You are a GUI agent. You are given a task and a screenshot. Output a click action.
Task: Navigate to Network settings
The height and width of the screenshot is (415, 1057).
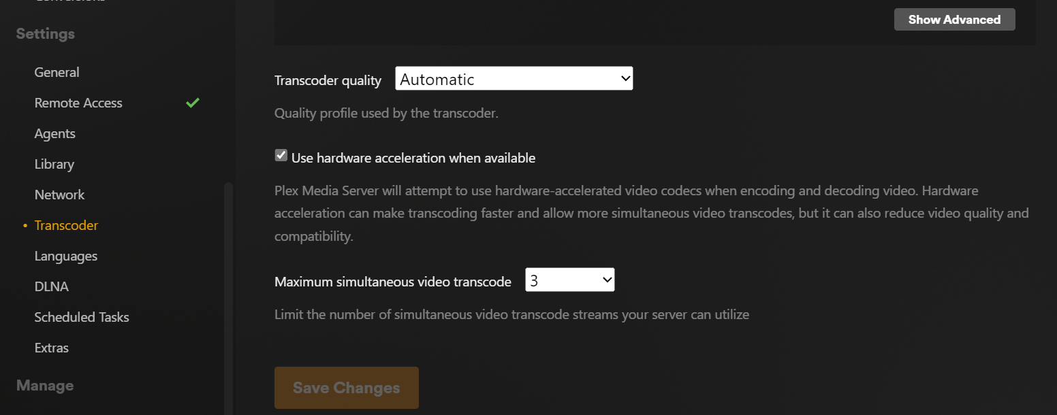pos(60,195)
